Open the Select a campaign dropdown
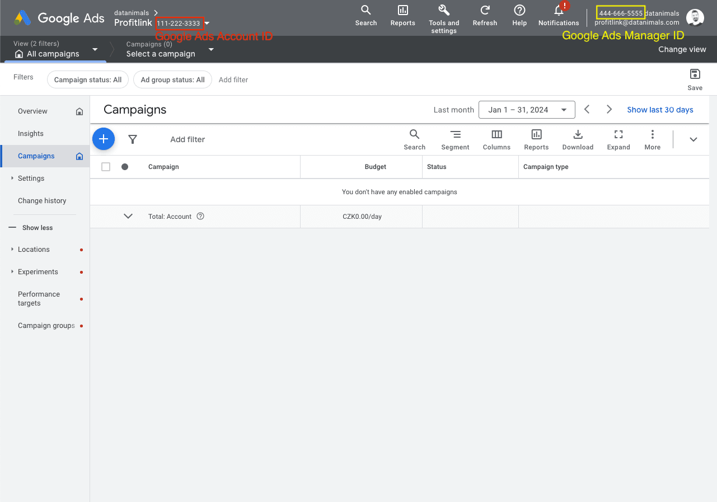Image resolution: width=717 pixels, height=502 pixels. pos(211,50)
